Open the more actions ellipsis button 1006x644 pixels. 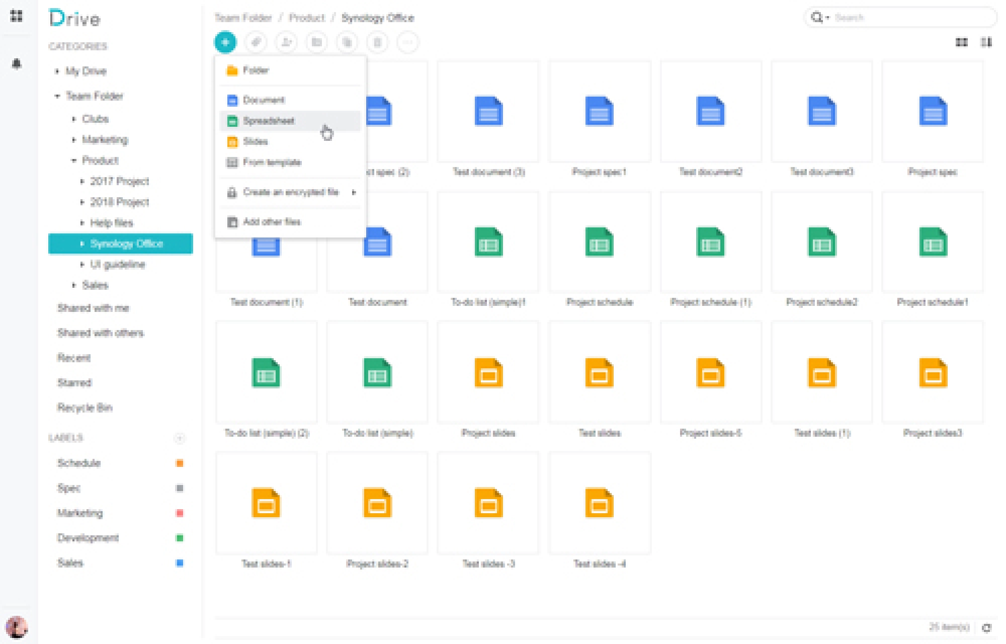[407, 42]
